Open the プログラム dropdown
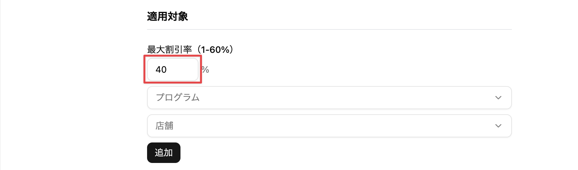This screenshot has height=170, width=578. 329,98
